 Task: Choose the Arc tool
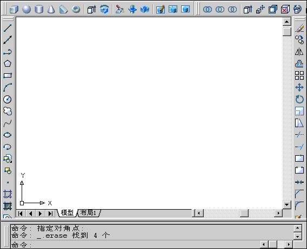(8, 87)
